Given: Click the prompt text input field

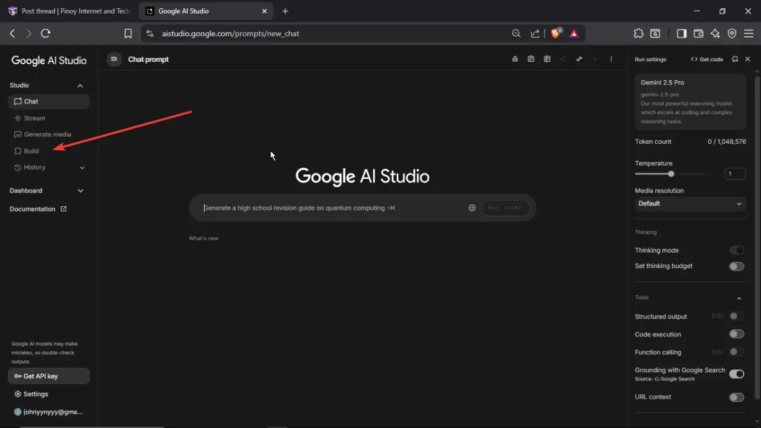Looking at the screenshot, I should click(333, 208).
